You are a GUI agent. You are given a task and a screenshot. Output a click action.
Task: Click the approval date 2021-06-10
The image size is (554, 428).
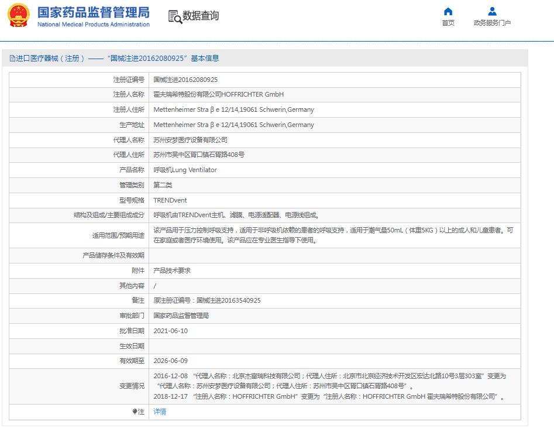[170, 331]
